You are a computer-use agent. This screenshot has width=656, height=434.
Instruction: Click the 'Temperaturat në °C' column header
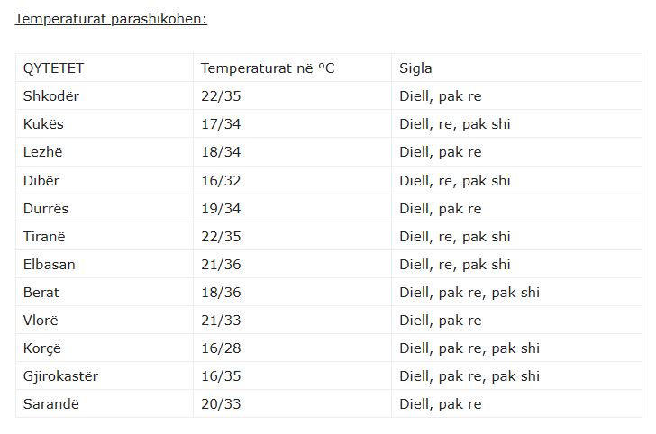(x=268, y=68)
